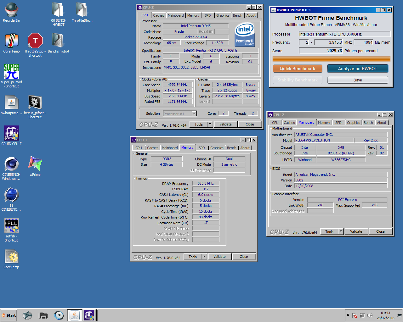The height and width of the screenshot is (322, 403).
Task: Open SPD tab in Mainboard CPU-Z window
Action: 338,123
